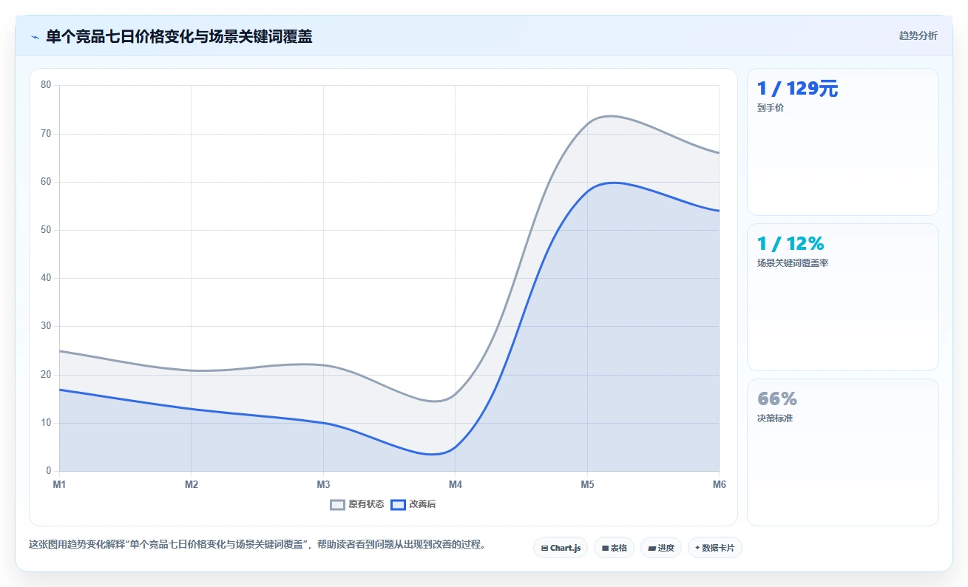Click the M5 x-axis label

587,485
